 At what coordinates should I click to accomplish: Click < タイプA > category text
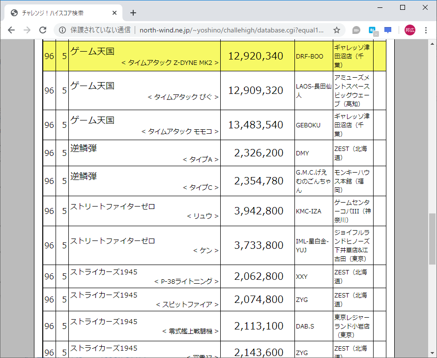[201, 159]
